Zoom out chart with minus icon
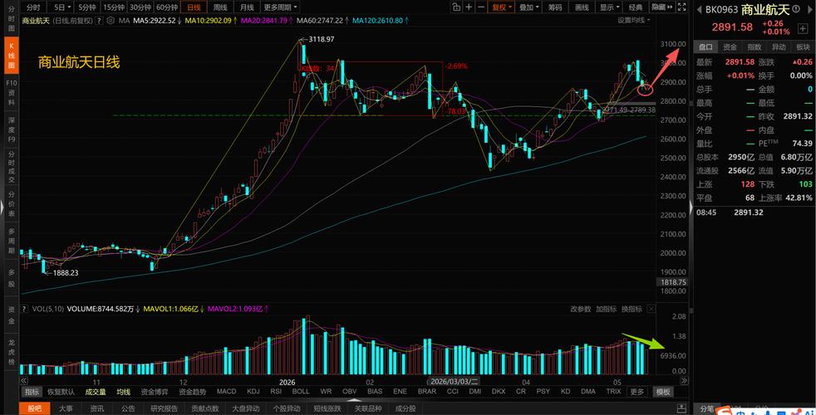The height and width of the screenshot is (415, 816). click(481, 7)
